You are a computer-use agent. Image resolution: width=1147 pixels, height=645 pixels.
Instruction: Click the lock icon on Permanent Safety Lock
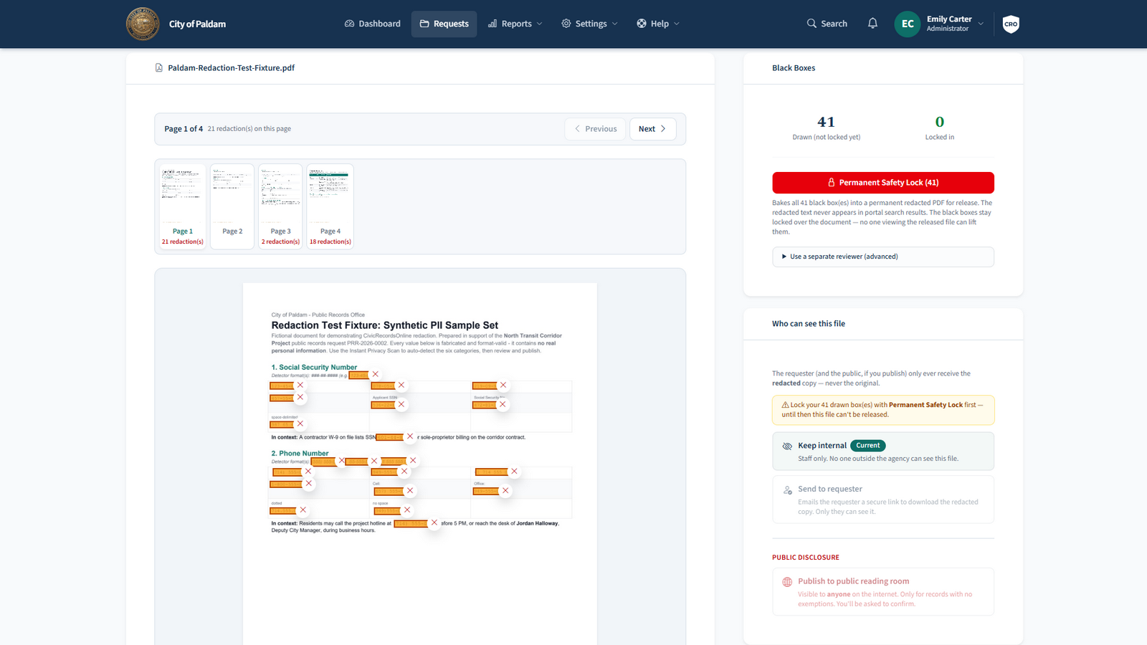(x=832, y=183)
